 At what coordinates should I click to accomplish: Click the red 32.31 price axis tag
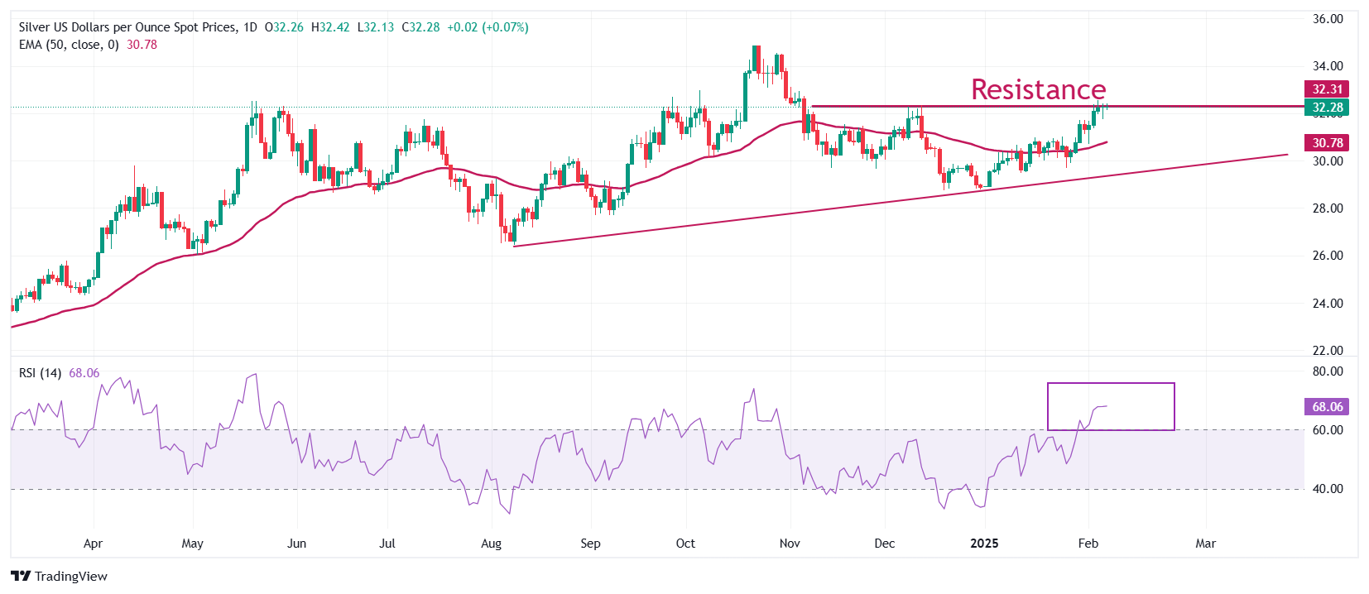click(1327, 89)
